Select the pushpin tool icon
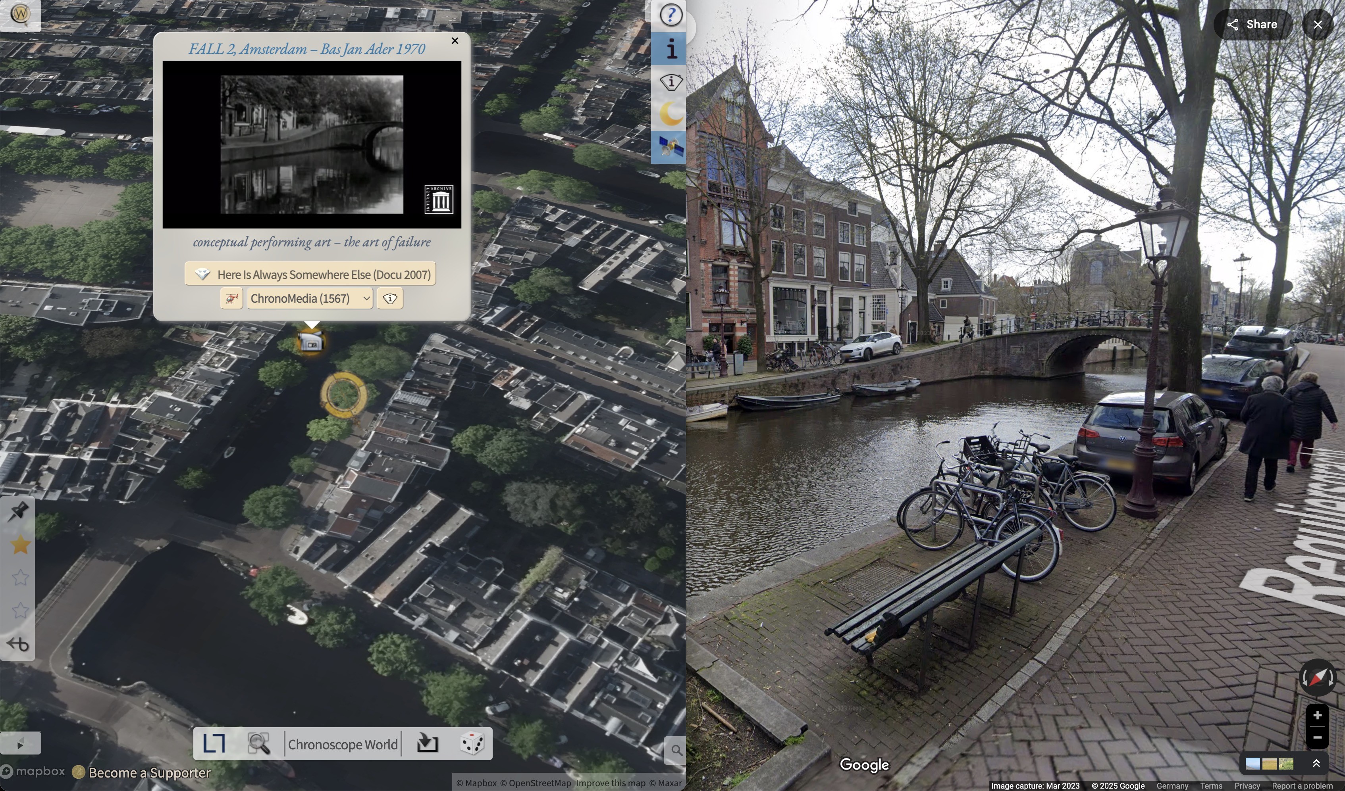Image resolution: width=1345 pixels, height=791 pixels. pyautogui.click(x=18, y=512)
